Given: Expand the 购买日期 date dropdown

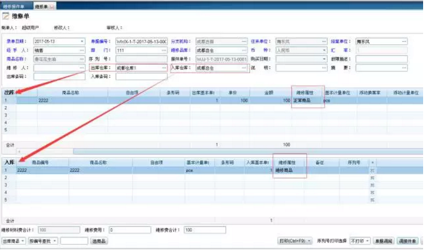Looking at the screenshot, I should [x=324, y=59].
